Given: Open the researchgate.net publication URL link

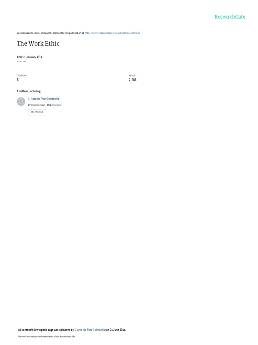Looking at the screenshot, I should click(113, 33).
